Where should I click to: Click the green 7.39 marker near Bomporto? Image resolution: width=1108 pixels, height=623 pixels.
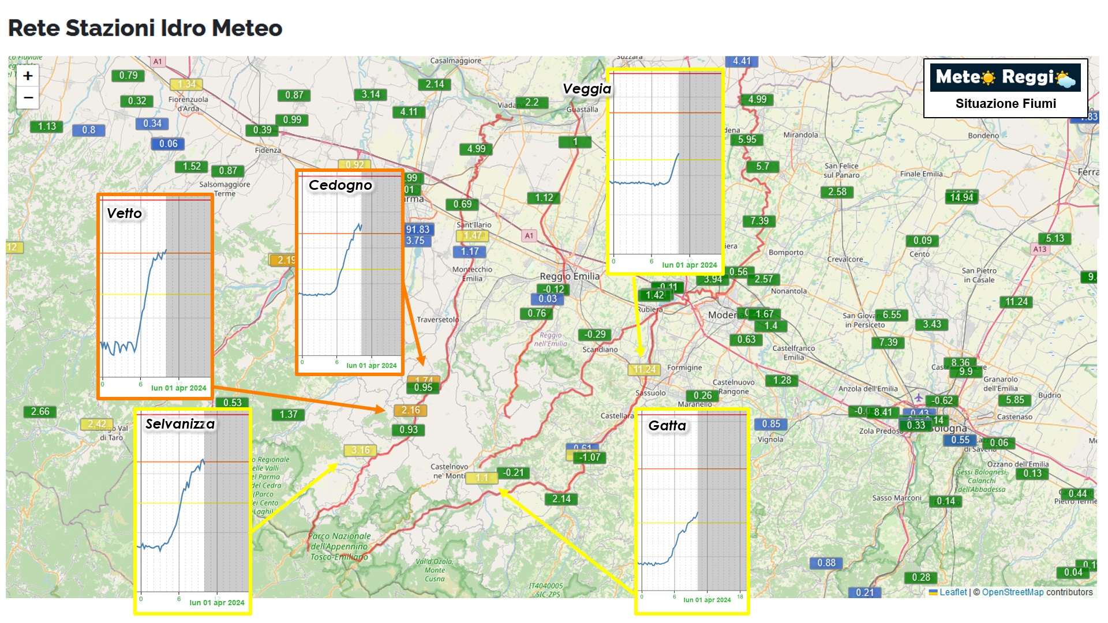759,221
